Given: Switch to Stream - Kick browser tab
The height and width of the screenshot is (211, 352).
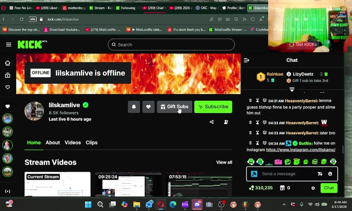Looking at the screenshot, I should coord(101,8).
